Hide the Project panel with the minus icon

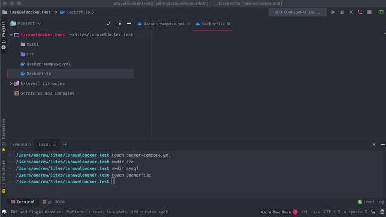[x=129, y=24]
